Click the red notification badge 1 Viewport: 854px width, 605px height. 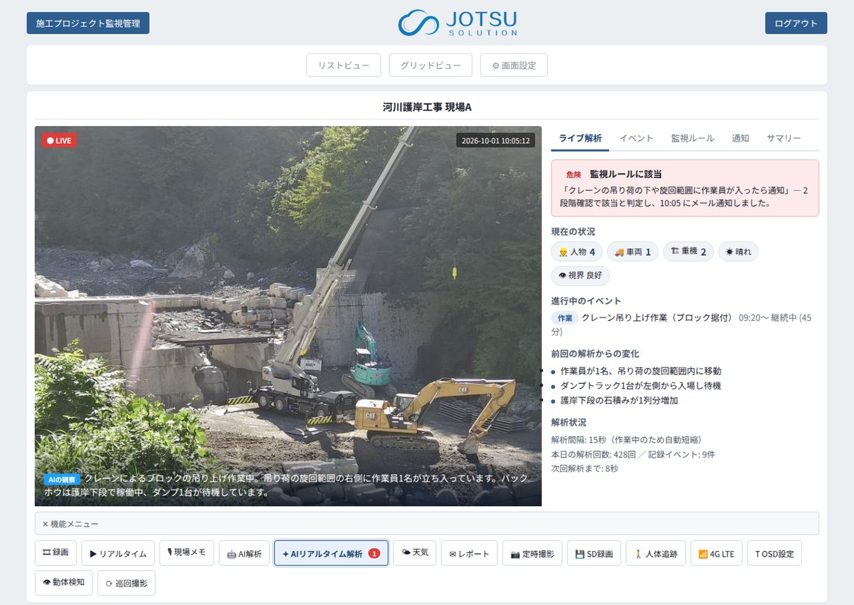point(374,554)
